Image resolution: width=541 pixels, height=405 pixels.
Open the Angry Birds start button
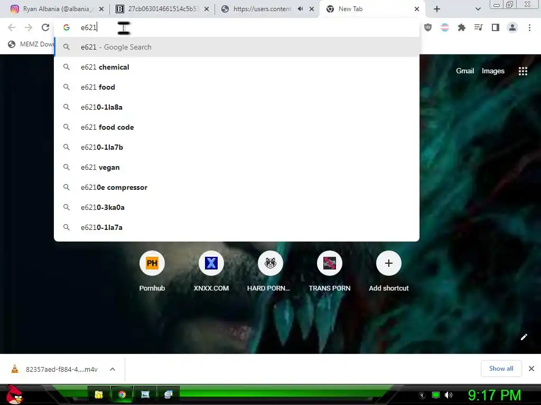(x=14, y=394)
